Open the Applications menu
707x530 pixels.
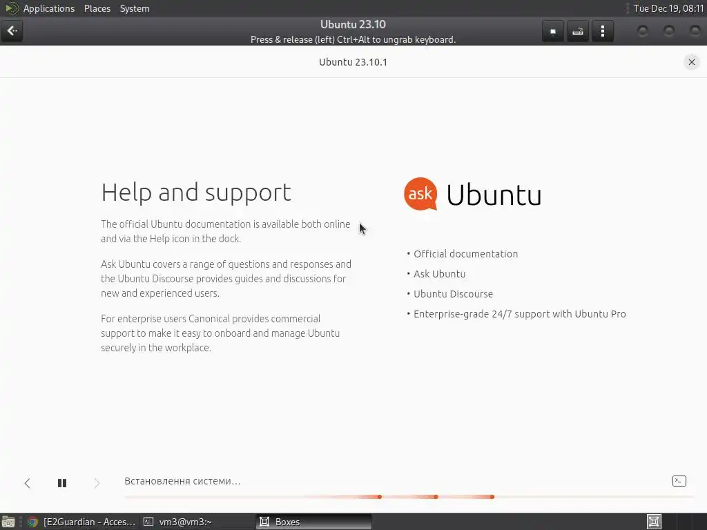coord(49,8)
